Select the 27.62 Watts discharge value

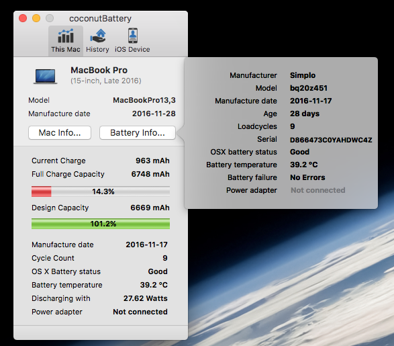pos(145,298)
